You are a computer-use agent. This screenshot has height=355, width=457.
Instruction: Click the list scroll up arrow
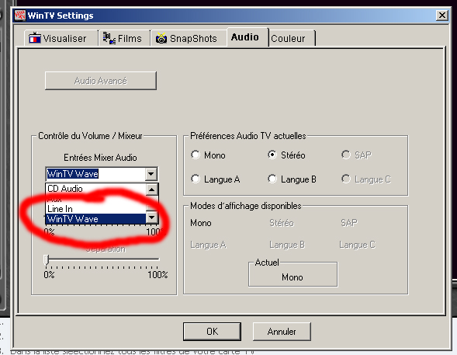click(x=152, y=190)
